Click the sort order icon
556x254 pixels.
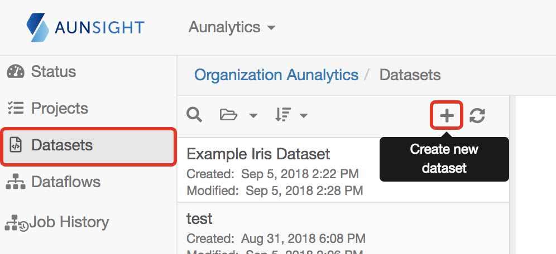pos(282,115)
